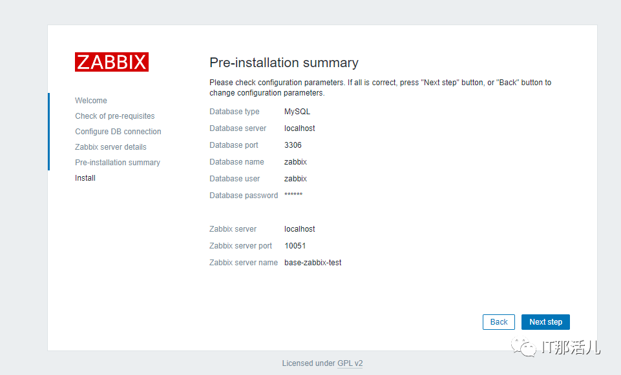Screen dimensions: 621x375
Task: Click the 3306 port value
Action: pos(293,145)
